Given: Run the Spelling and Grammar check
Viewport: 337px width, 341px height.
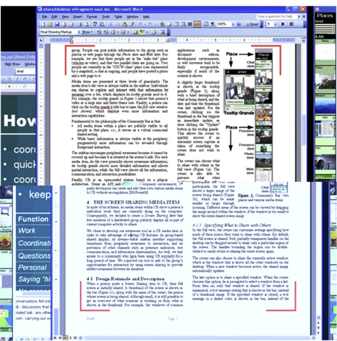Looking at the screenshot, I should point(95,24).
